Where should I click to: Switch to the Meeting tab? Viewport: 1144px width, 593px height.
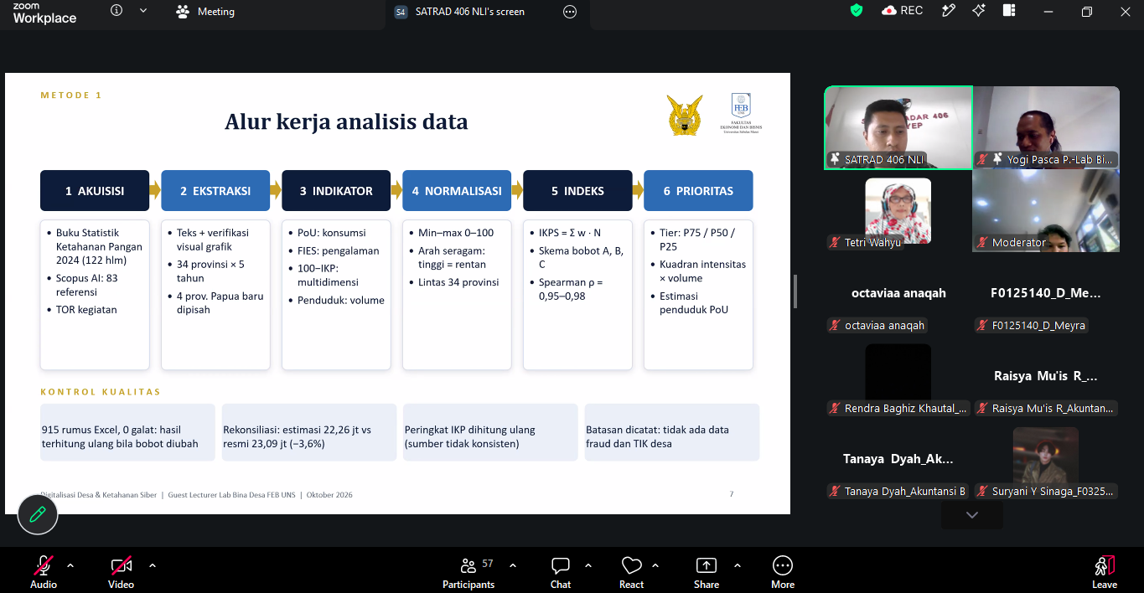(x=205, y=12)
